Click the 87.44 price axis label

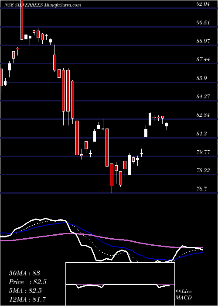pyautogui.click(x=203, y=59)
